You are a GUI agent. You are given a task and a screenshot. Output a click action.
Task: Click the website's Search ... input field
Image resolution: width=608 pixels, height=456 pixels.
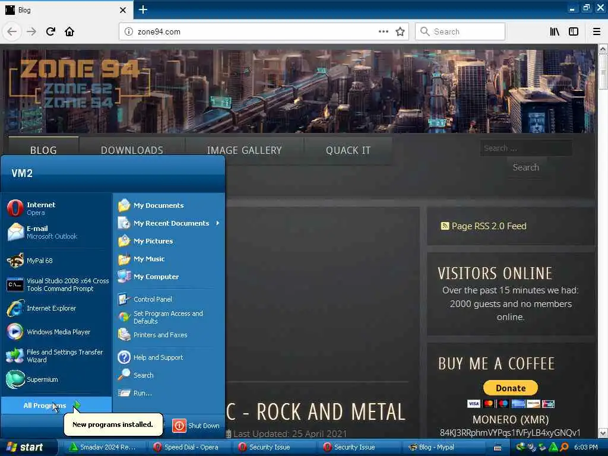coord(526,148)
